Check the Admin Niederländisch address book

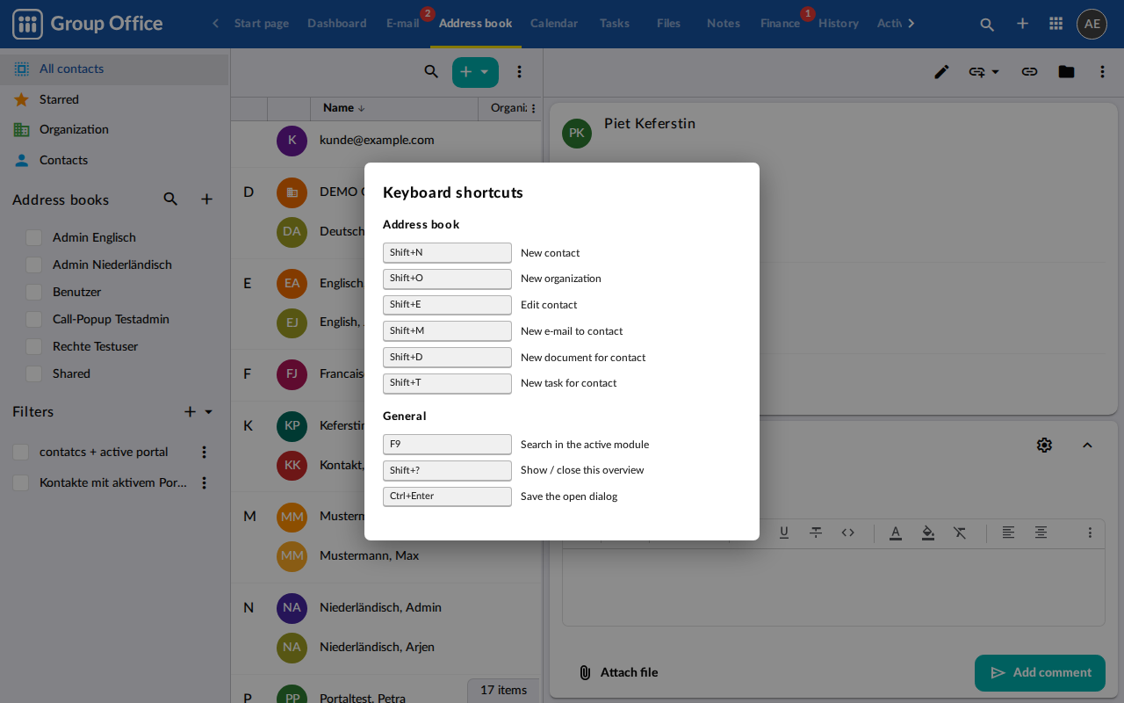[34, 265]
